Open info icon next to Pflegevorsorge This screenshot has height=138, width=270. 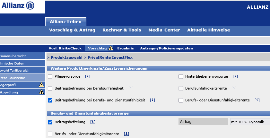click(88, 76)
